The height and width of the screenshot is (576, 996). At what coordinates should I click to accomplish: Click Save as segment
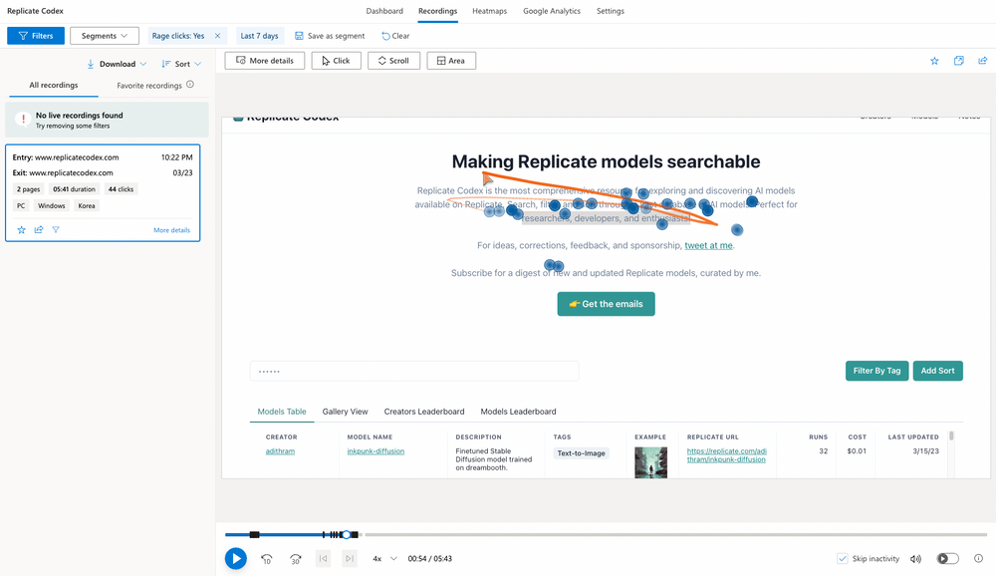point(330,36)
